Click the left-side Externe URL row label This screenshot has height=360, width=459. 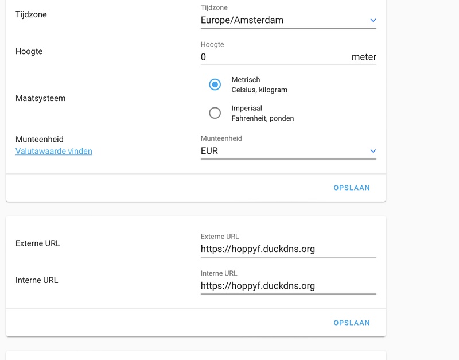tap(38, 243)
